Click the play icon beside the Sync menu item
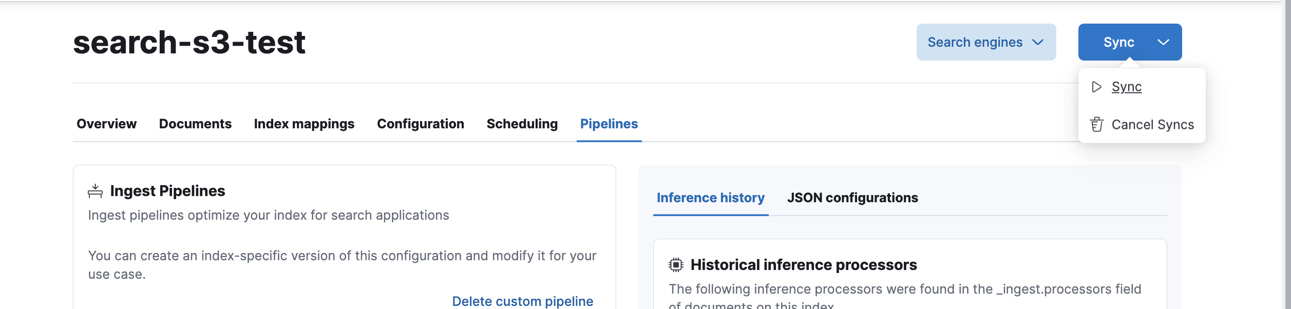Viewport: 1291px width, 309px height. (1096, 87)
